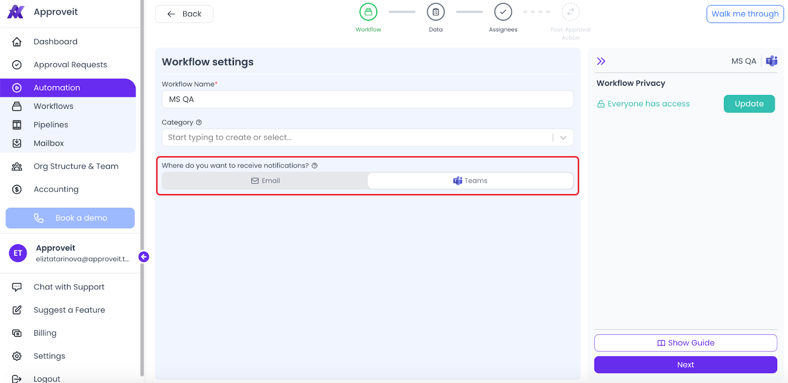Click the Logout arrow icon

click(x=17, y=379)
